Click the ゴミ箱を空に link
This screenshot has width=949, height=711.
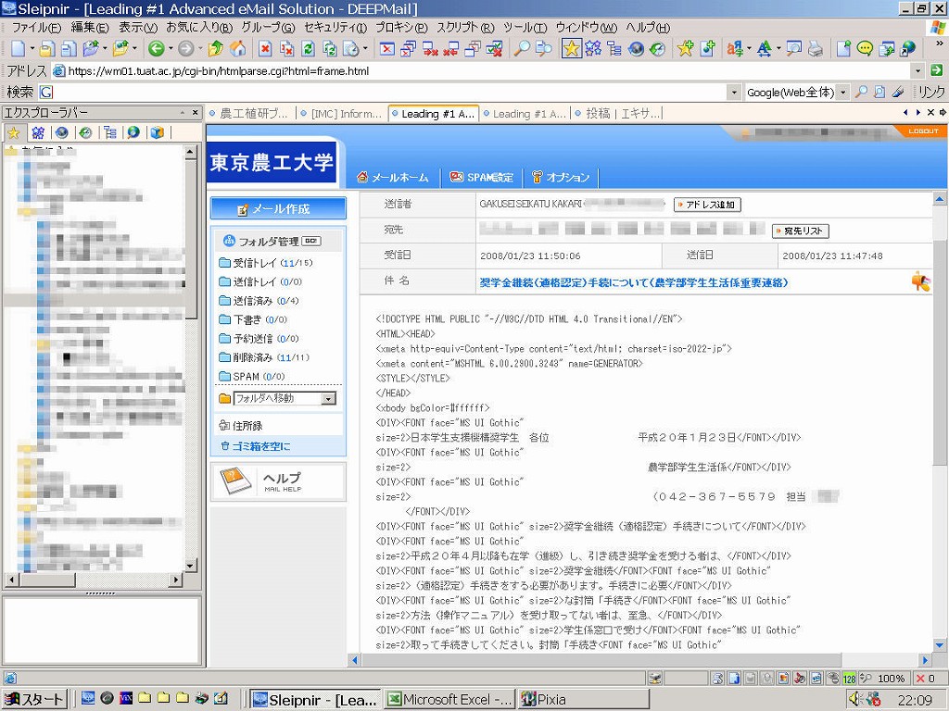[256, 446]
